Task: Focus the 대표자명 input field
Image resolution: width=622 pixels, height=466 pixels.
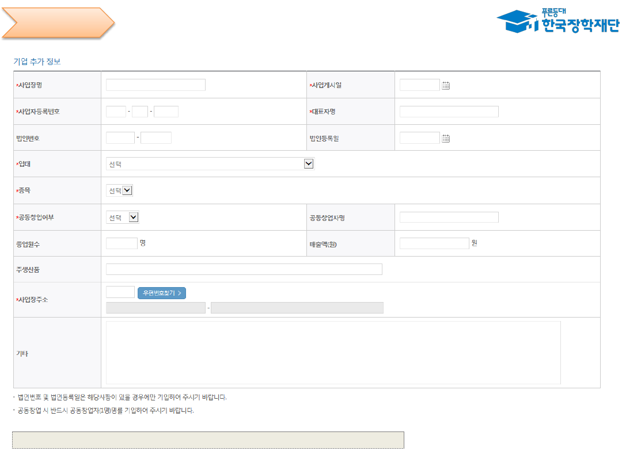Action: click(x=449, y=112)
